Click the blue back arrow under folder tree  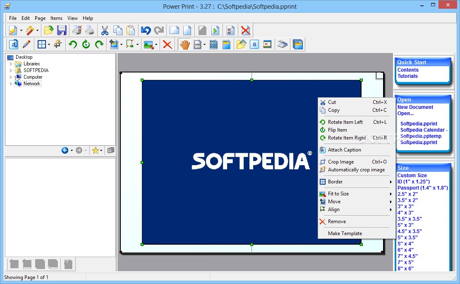click(65, 150)
